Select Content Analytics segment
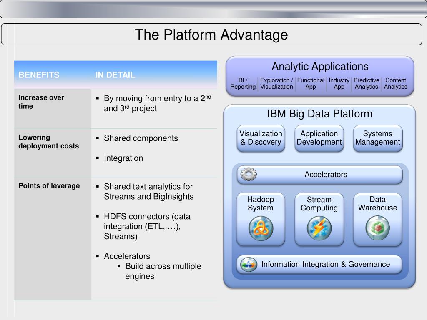The image size is (427, 320). click(x=396, y=83)
